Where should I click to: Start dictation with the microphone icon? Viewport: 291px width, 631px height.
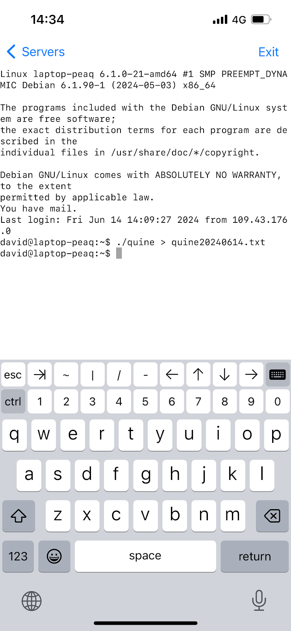point(259,600)
